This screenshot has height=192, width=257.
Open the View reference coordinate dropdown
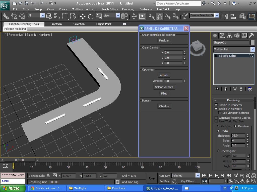(118, 15)
